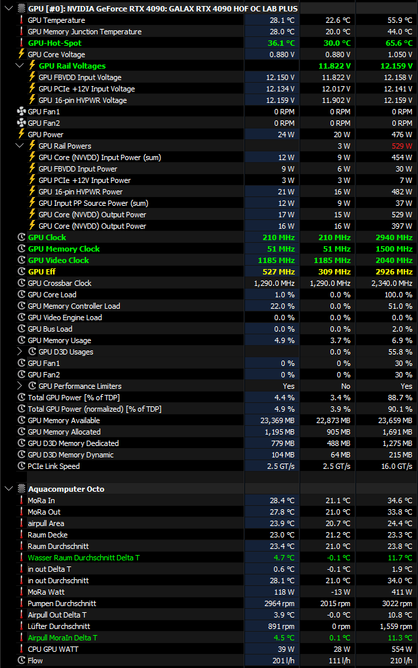Screen dimensions: 418x668
Task: Collapse the GPU Rail Powers subgroup
Action: [19, 146]
